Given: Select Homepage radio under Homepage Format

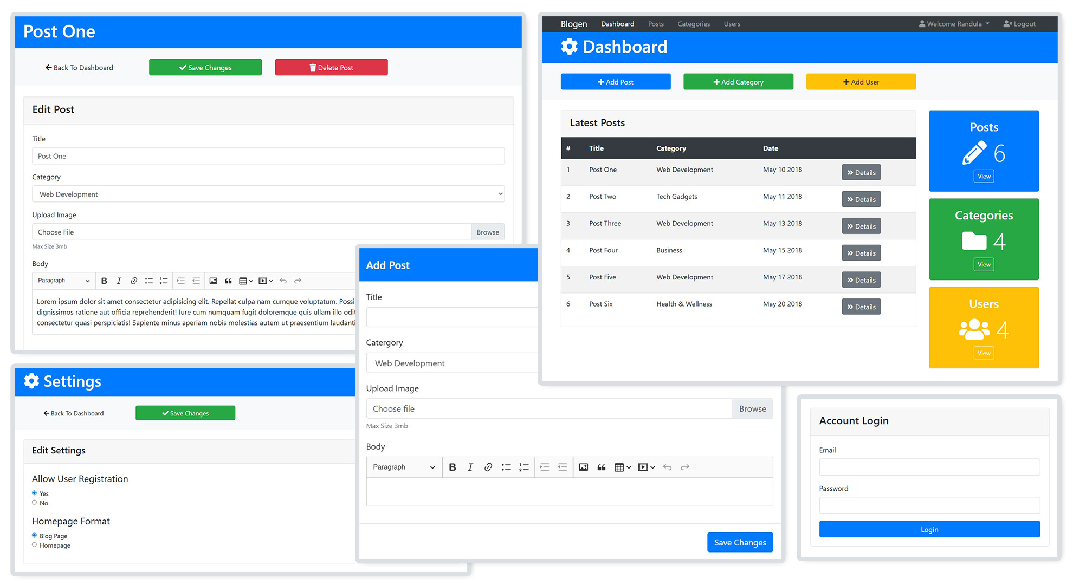Looking at the screenshot, I should tap(35, 545).
